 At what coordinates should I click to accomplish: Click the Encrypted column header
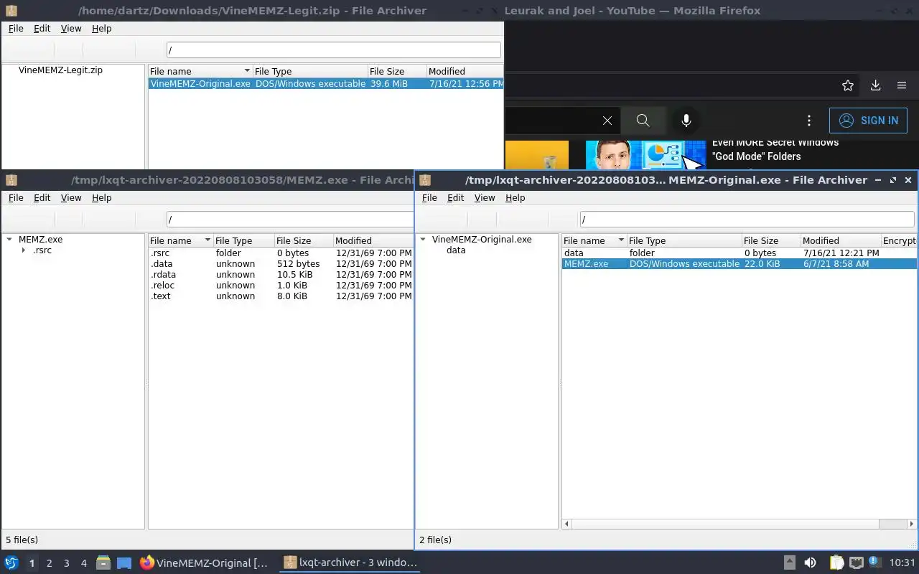point(899,240)
